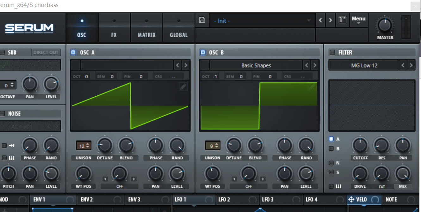Switch to the FX tab
This screenshot has width=421, height=212.
pyautogui.click(x=114, y=28)
